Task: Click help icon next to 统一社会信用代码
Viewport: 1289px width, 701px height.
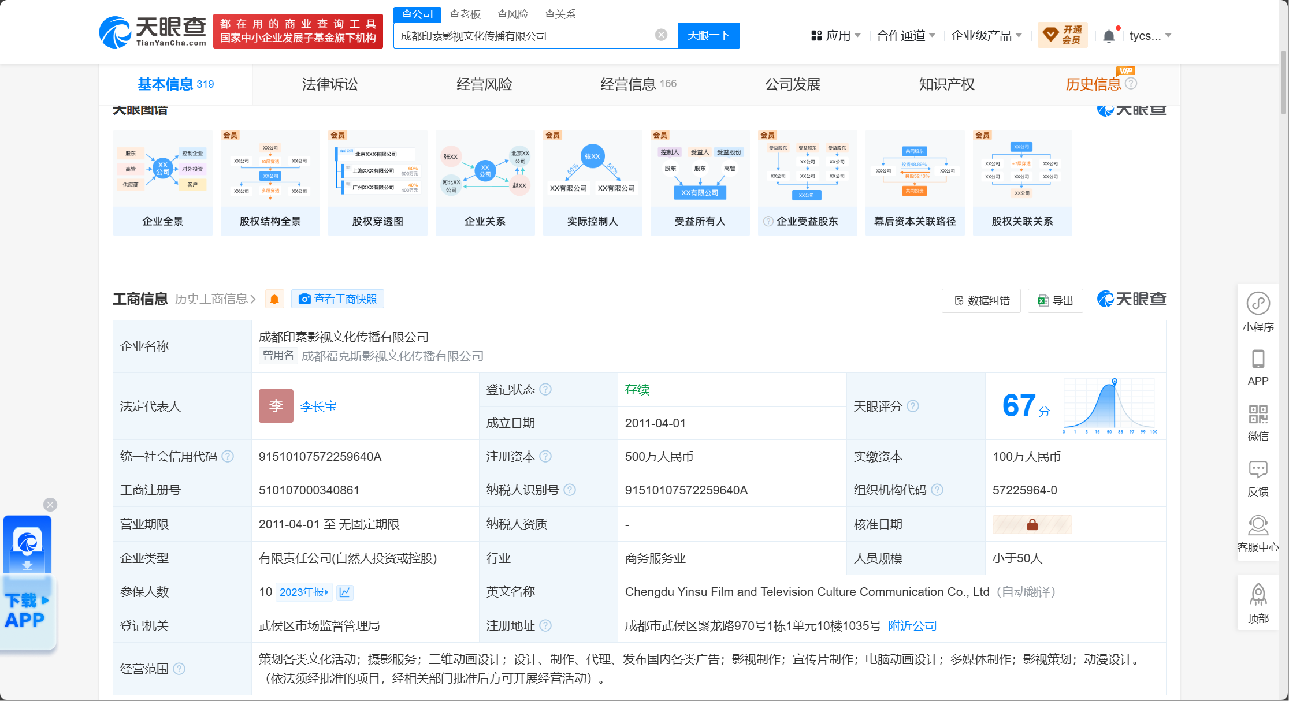Action: pyautogui.click(x=228, y=456)
